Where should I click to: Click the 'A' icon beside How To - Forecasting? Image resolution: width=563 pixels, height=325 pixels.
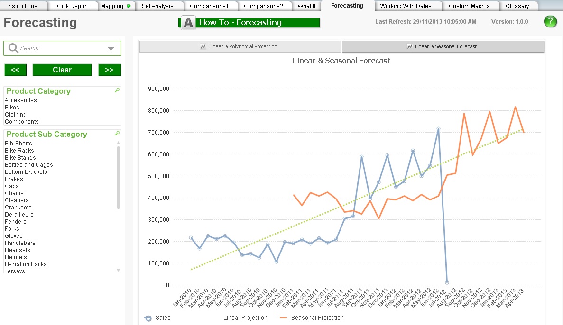click(187, 22)
